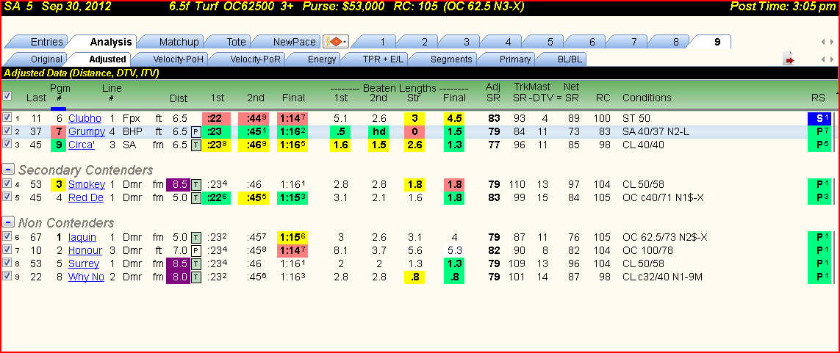Click the purple 8.0 distance cell
The height and width of the screenshot is (353, 840).
click(x=179, y=277)
